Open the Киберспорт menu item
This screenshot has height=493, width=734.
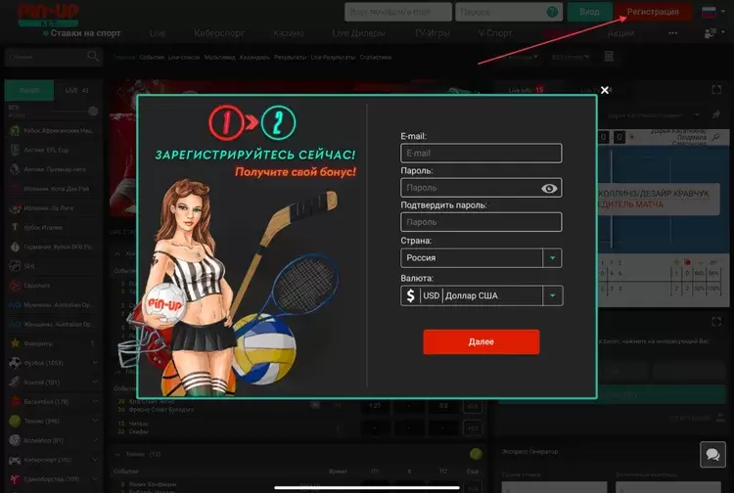pyautogui.click(x=219, y=33)
